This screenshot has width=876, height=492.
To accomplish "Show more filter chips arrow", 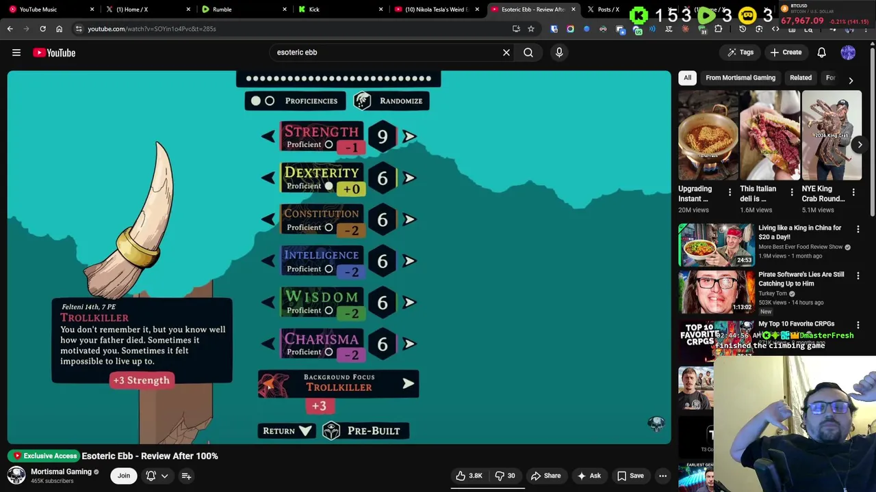I will click(x=851, y=80).
